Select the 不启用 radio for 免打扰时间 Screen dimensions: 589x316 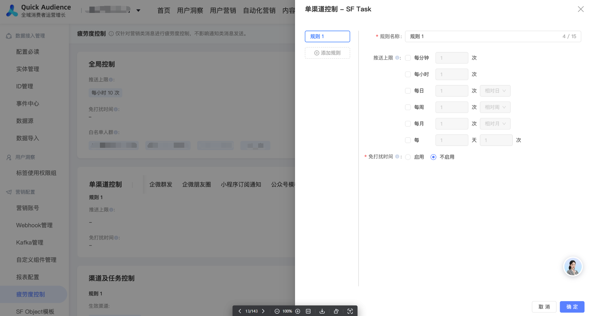(x=433, y=157)
